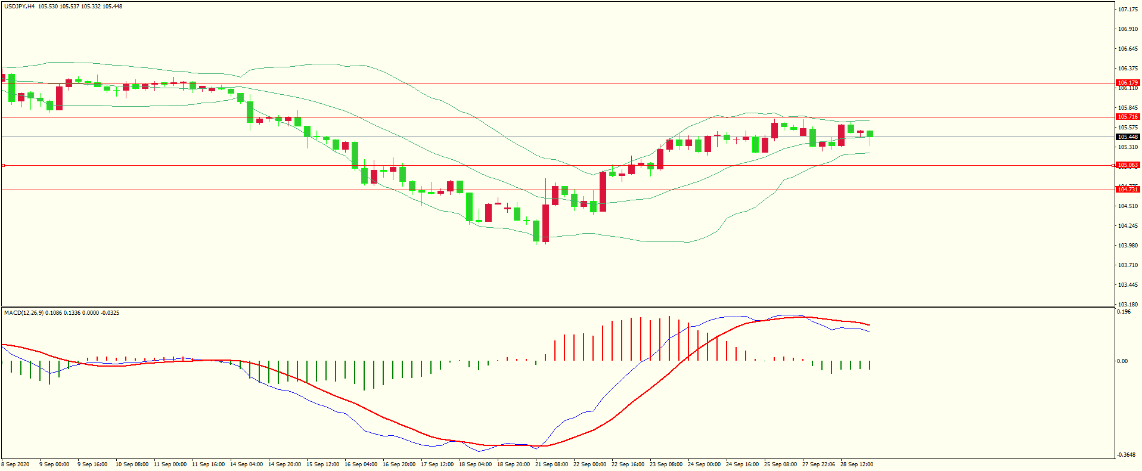Click the 15 Sep 12:00 time label
Screen dimensions: 1142x471
pyautogui.click(x=322, y=464)
